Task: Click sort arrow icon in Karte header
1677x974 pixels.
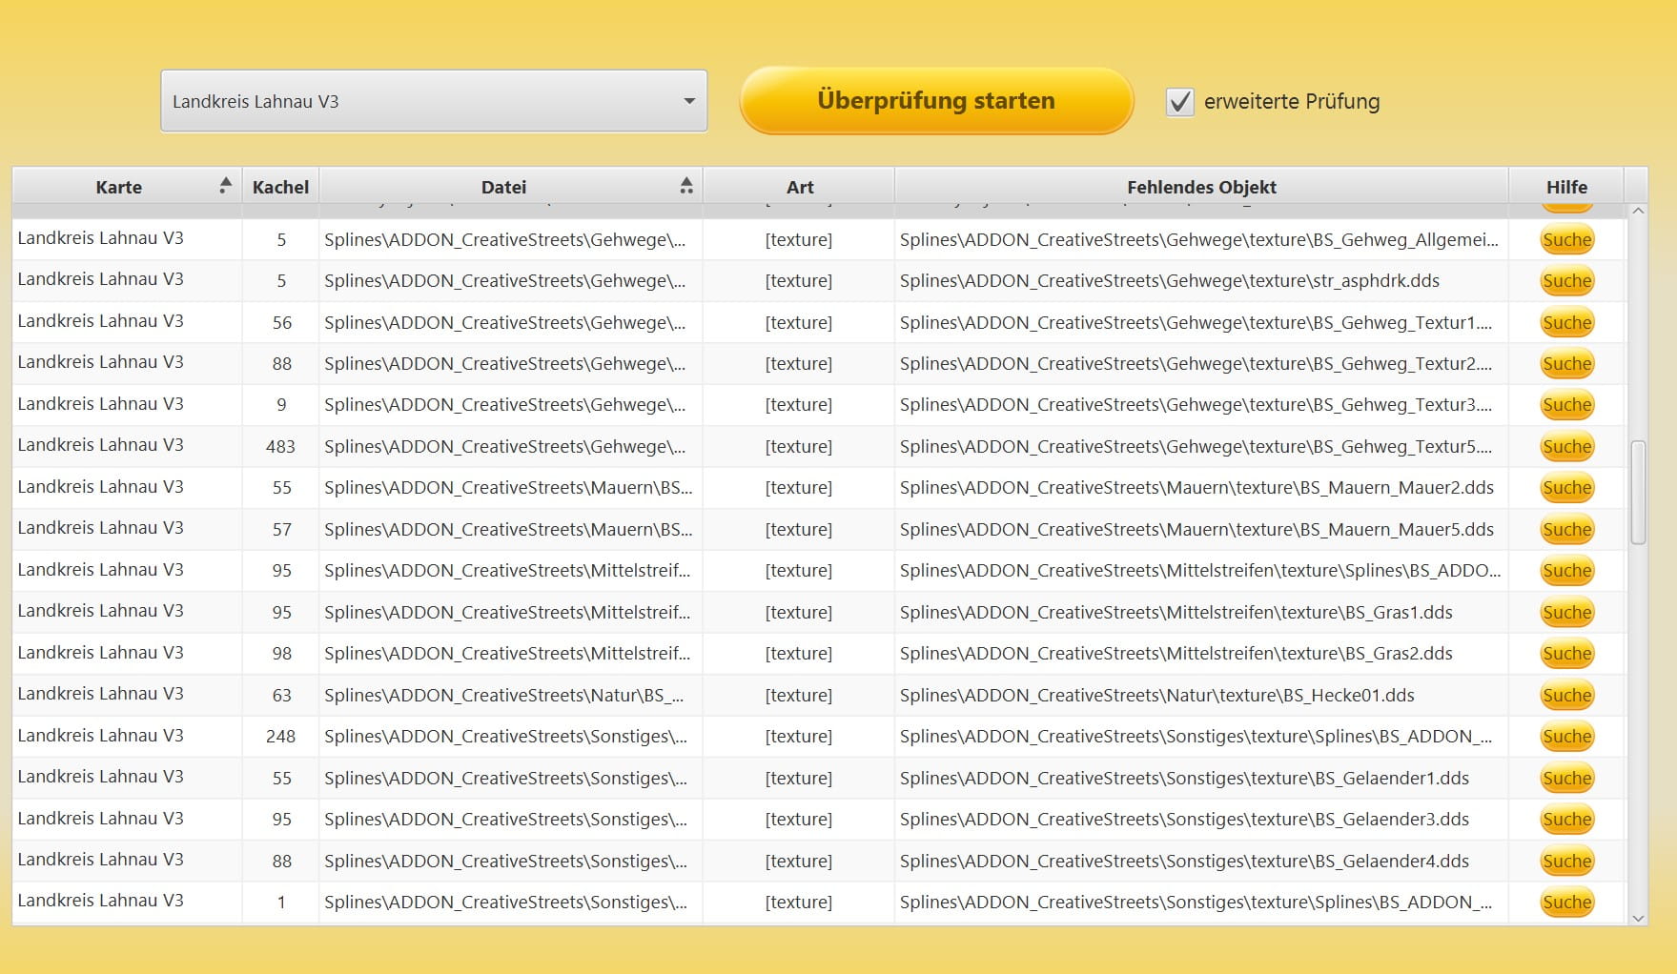Action: click(x=225, y=186)
